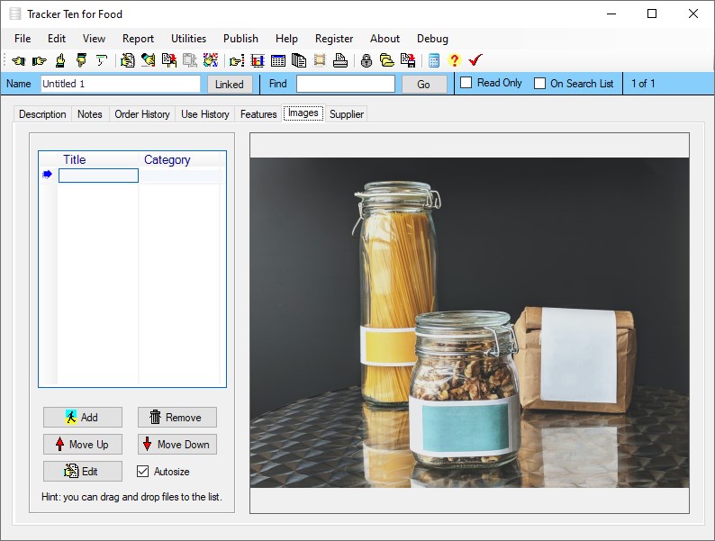Click the hand with pencil on landscape icon

(x=149, y=60)
